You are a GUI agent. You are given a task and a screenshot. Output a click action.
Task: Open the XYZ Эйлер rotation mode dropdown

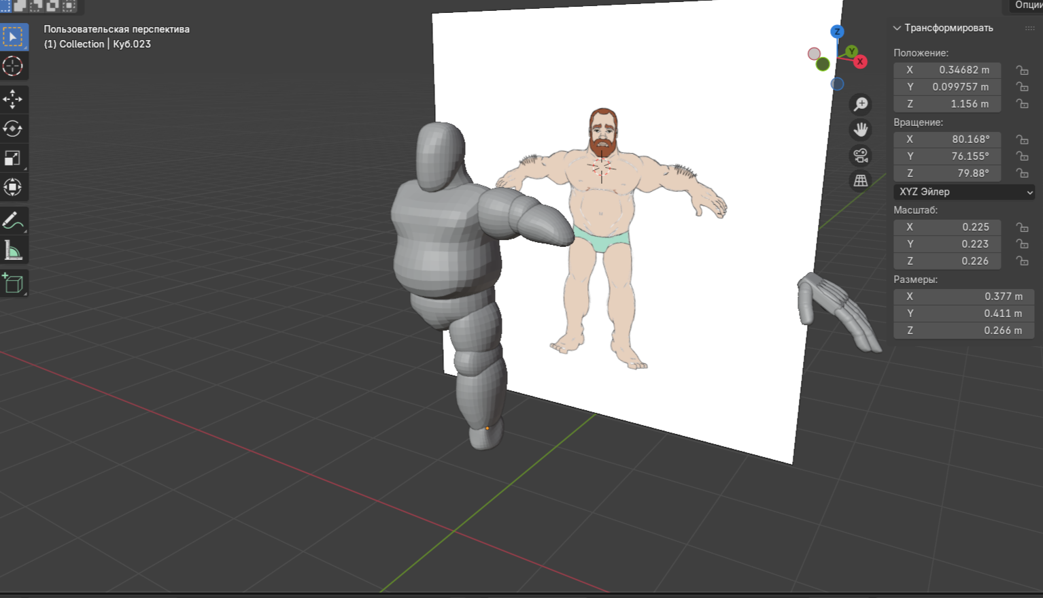[x=963, y=192]
